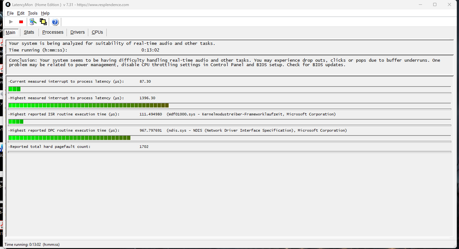The width and height of the screenshot is (459, 249).
Task: Open the File menu
Action: click(x=10, y=13)
